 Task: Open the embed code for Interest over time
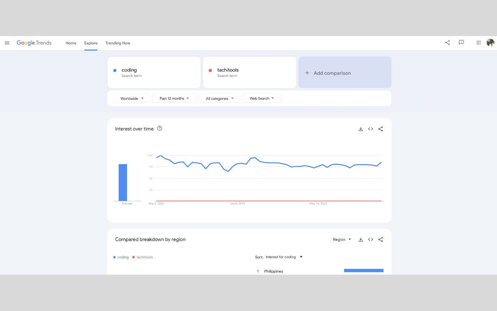tap(370, 129)
